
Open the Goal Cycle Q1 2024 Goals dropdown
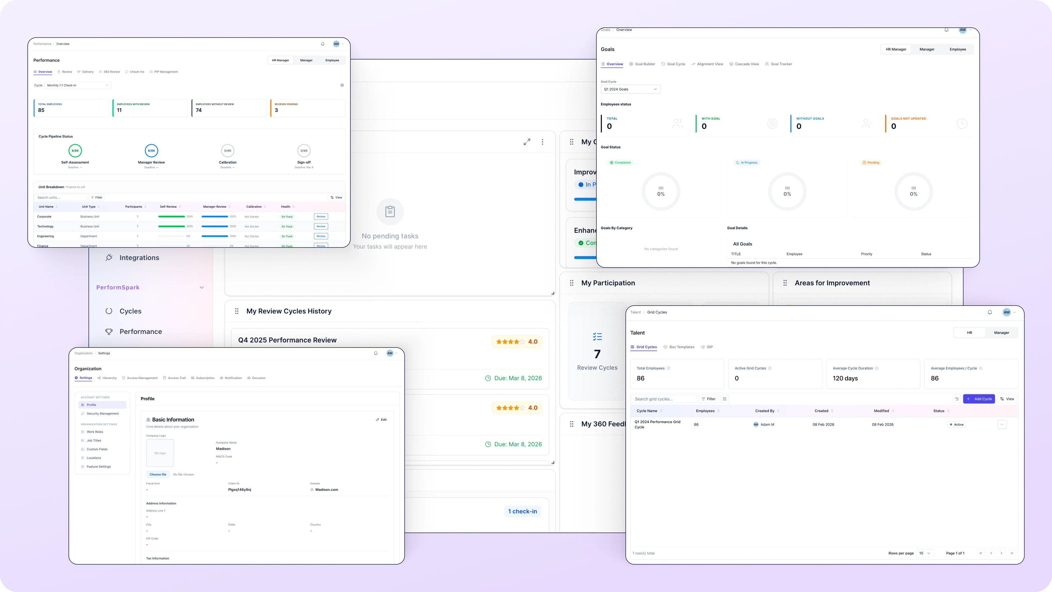[630, 89]
